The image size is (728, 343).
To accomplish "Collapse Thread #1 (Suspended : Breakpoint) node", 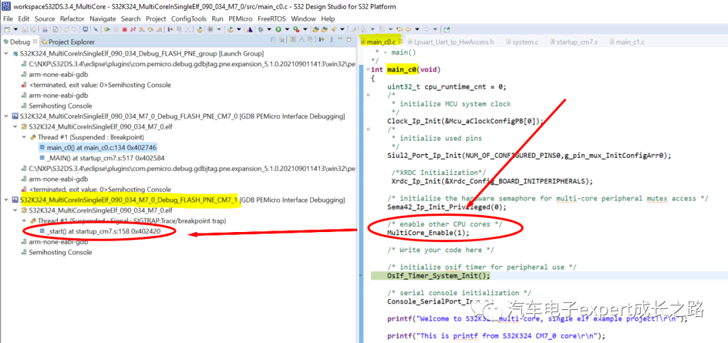I will tap(24, 137).
